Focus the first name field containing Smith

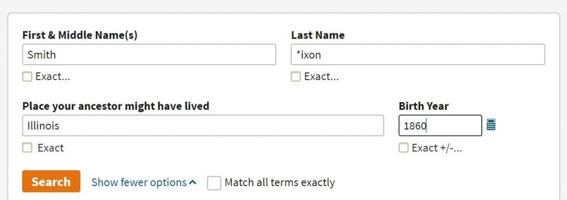click(149, 55)
